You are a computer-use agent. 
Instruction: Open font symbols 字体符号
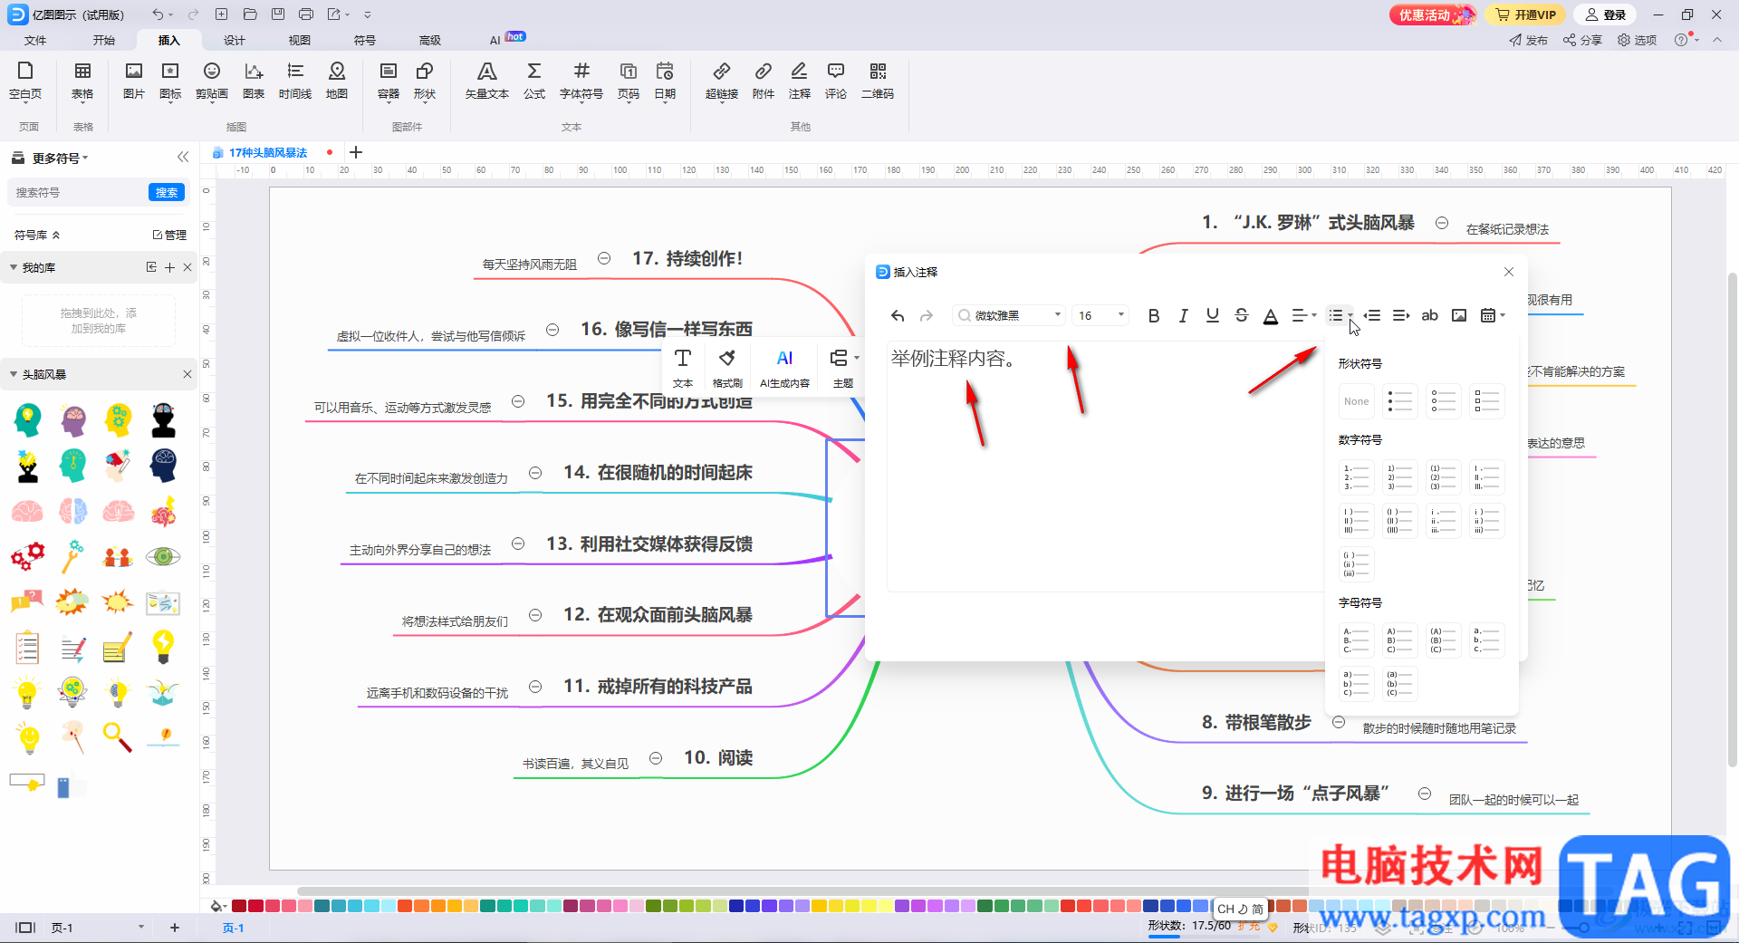point(581,80)
